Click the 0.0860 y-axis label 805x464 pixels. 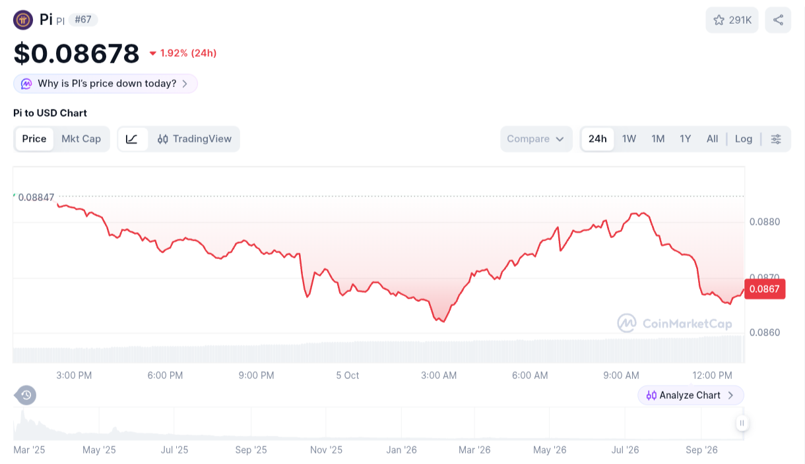(x=765, y=333)
